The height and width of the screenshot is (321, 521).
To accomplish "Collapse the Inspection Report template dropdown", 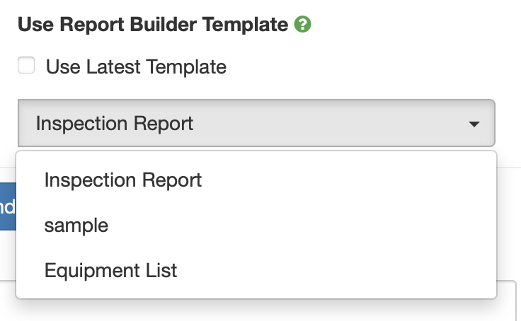I will coord(256,123).
